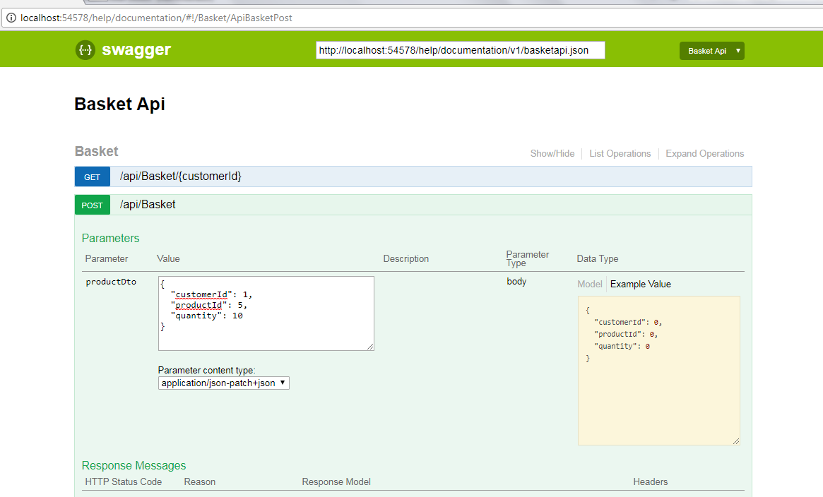Click the Parameter Type column header
Screen dimensions: 823x497
(528, 258)
